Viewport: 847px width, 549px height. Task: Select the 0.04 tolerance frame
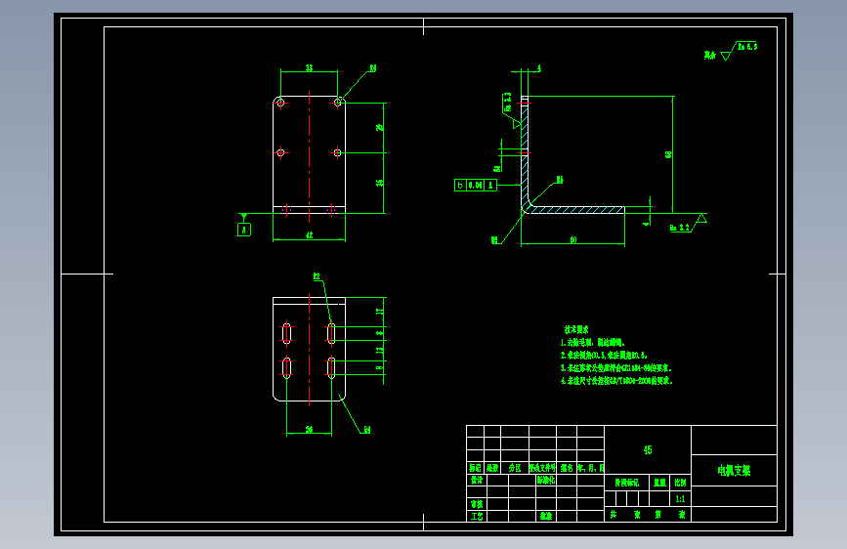coord(476,186)
